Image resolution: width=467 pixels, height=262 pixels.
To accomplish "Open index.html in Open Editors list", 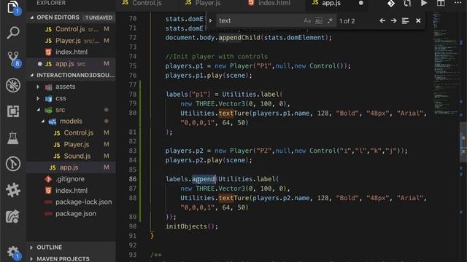I will tap(72, 52).
